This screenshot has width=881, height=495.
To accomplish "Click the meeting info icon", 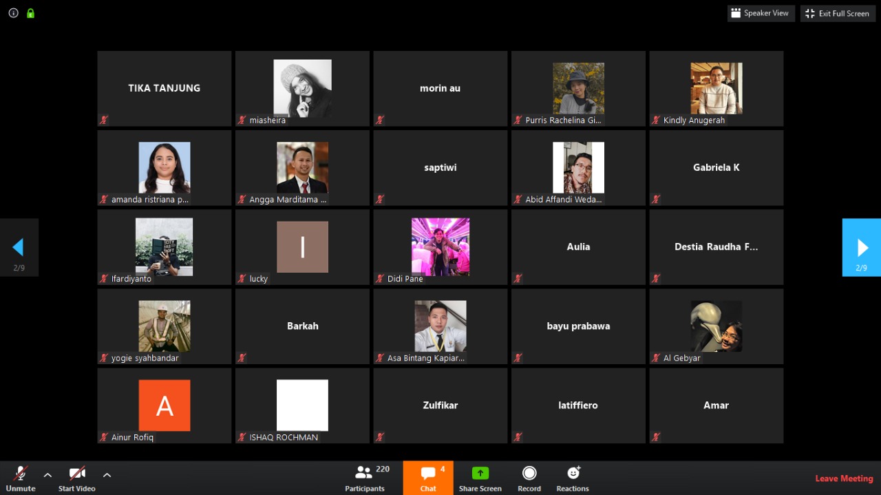I will [x=13, y=13].
